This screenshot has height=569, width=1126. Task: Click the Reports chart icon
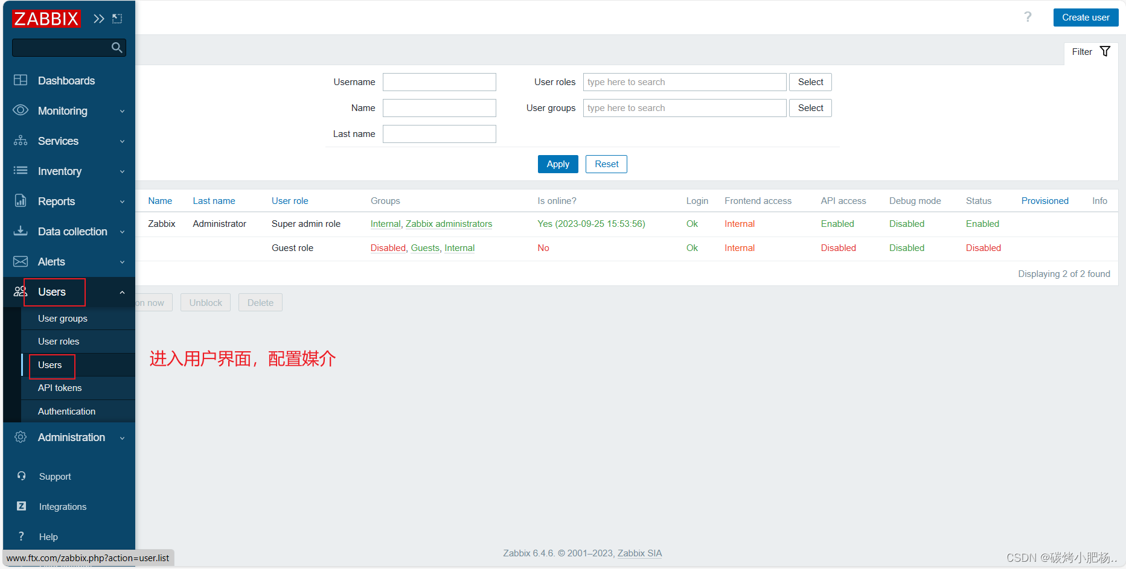(21, 201)
